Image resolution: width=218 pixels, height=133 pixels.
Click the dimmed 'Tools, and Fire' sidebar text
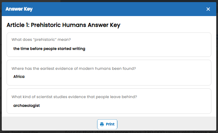[24, 132]
